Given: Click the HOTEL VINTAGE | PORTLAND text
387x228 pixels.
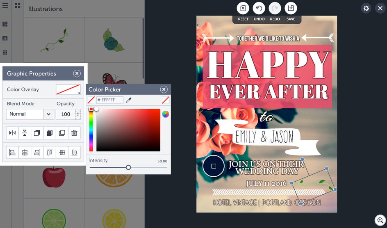Looking at the screenshot, I should point(267,203).
